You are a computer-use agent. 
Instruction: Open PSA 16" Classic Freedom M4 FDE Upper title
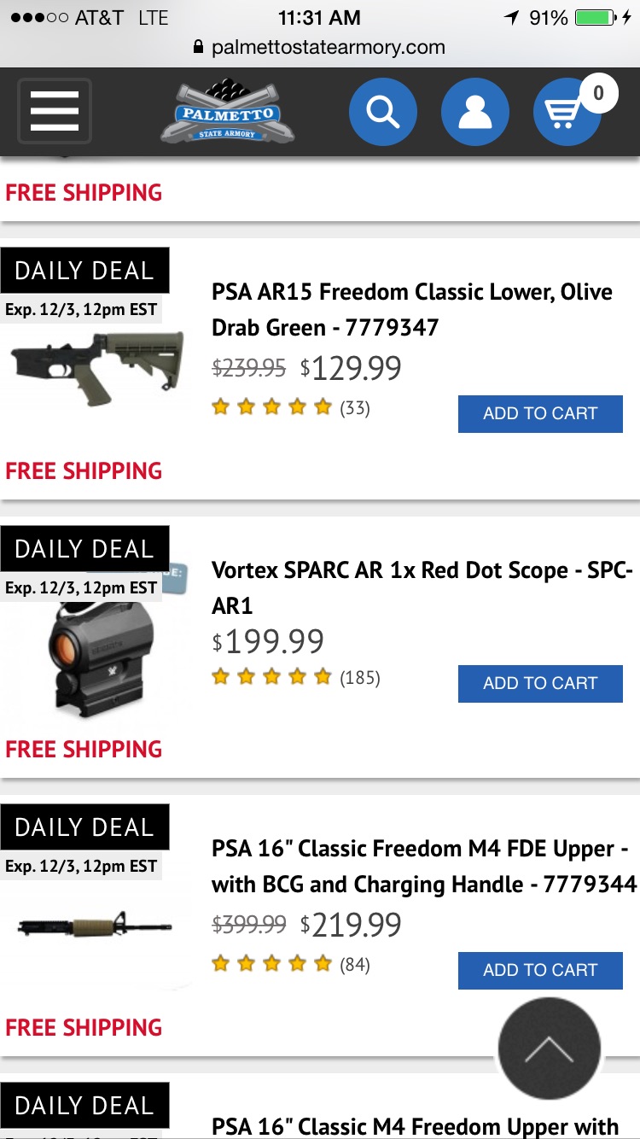[x=423, y=866]
